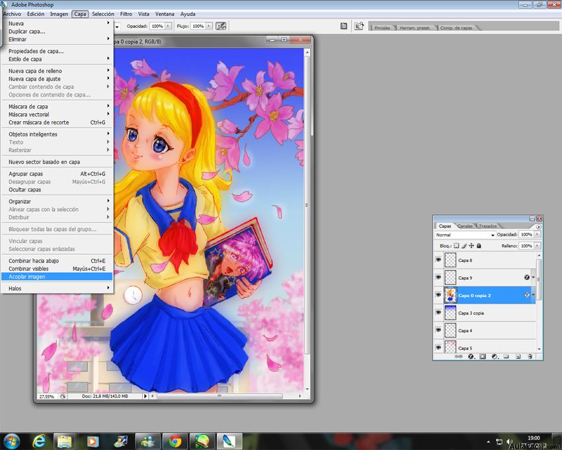Hide the Capa 9 layer
Screen dimensions: 562x450
pyautogui.click(x=438, y=277)
